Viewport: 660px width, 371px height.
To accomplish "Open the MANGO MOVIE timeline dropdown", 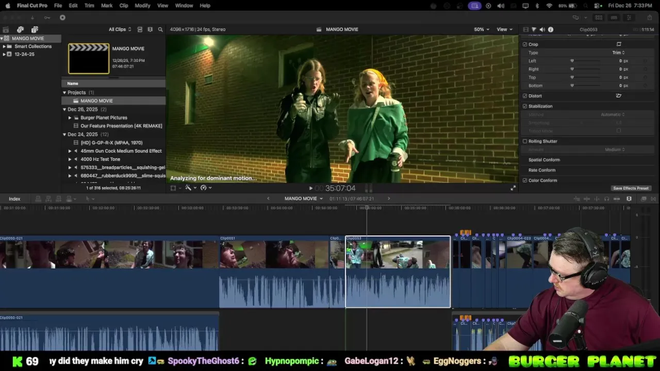I will (x=303, y=198).
